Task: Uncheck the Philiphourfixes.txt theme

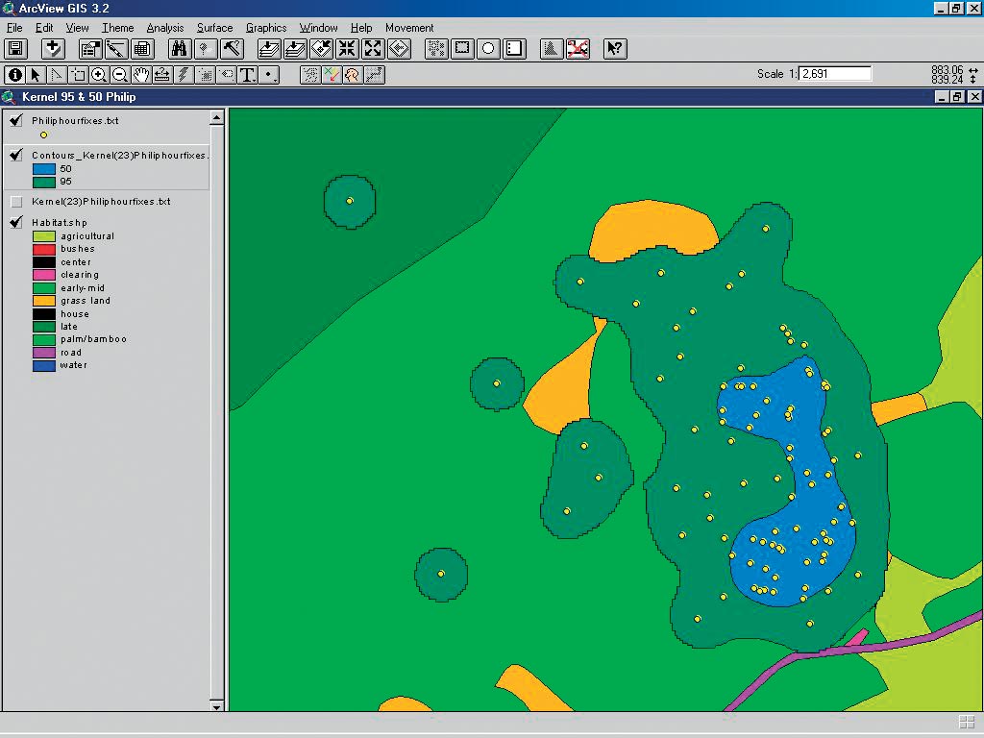Action: pos(16,120)
